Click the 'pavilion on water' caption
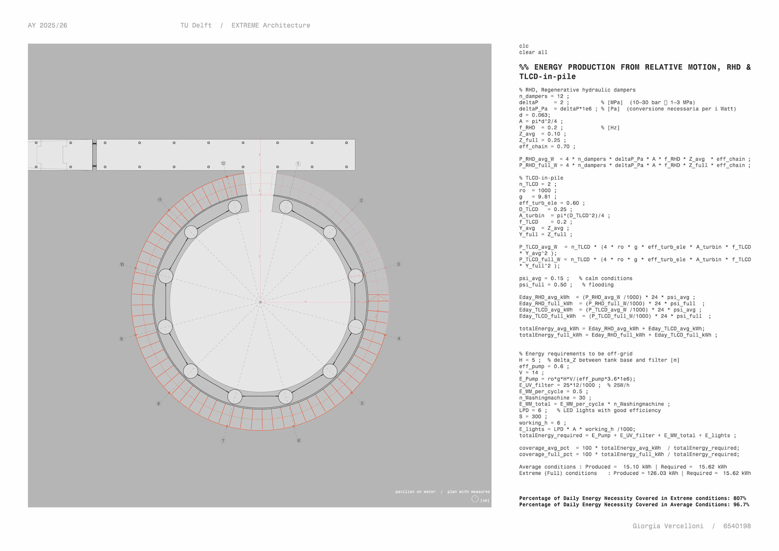 point(415,492)
